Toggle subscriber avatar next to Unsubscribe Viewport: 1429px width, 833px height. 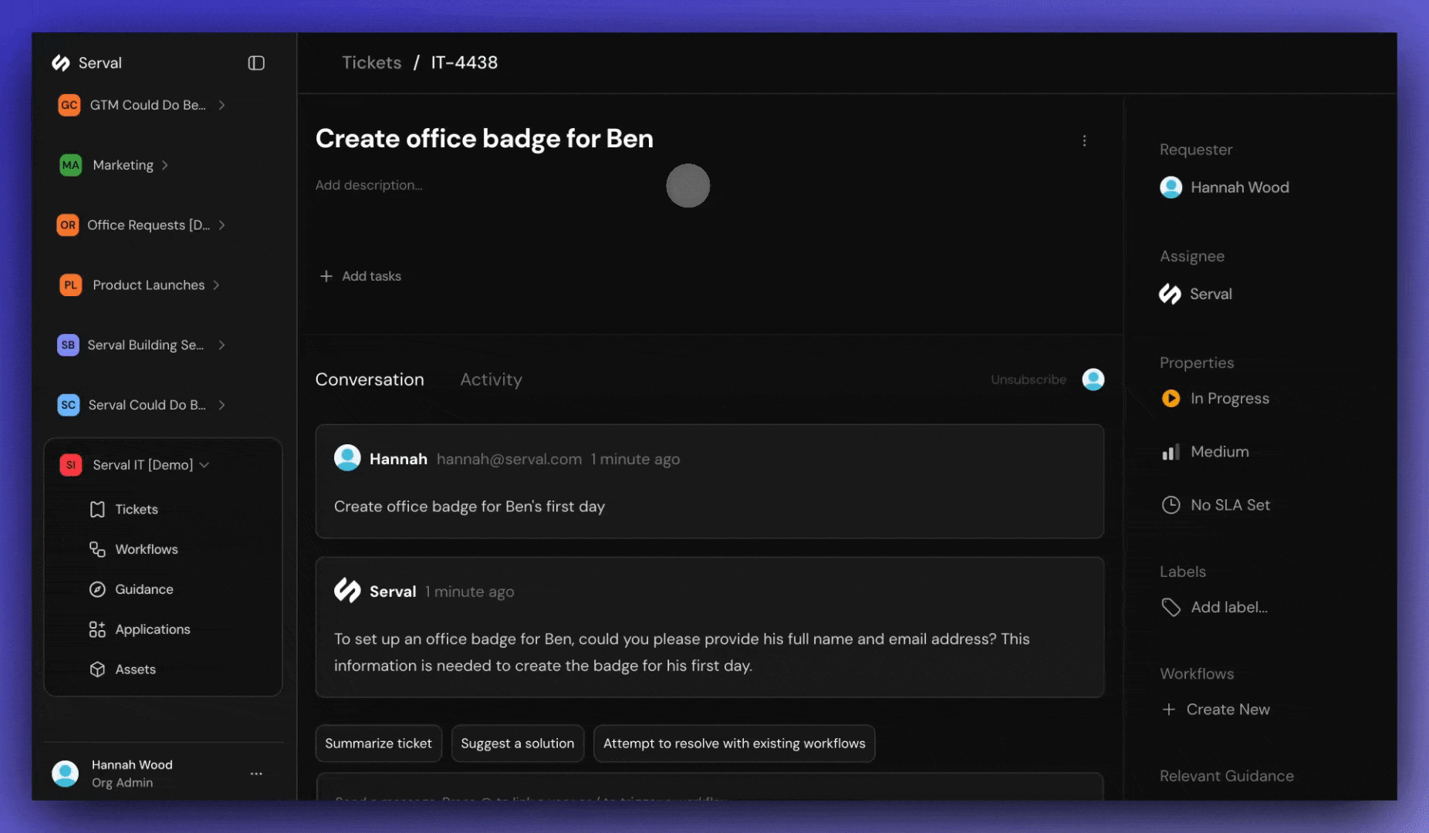[x=1093, y=379]
